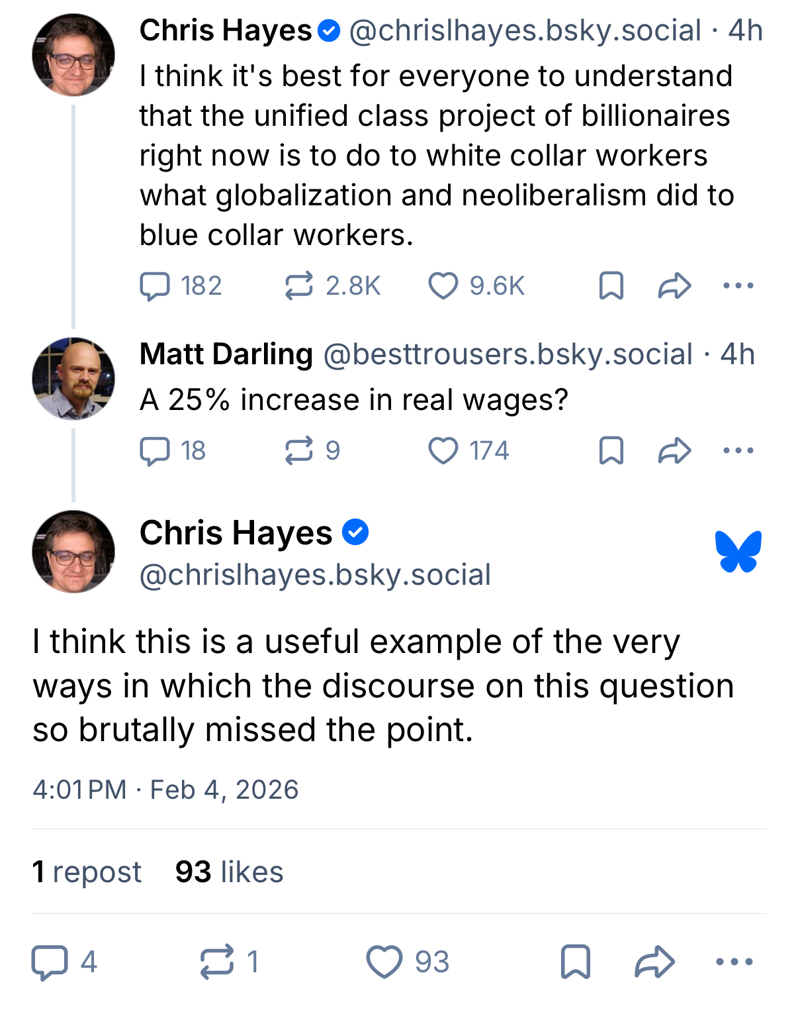Share the main Chris Hayes post
798x1010 pixels.
(x=654, y=962)
